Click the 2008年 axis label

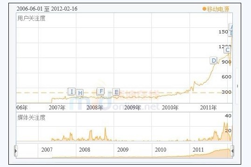click(x=95, y=108)
